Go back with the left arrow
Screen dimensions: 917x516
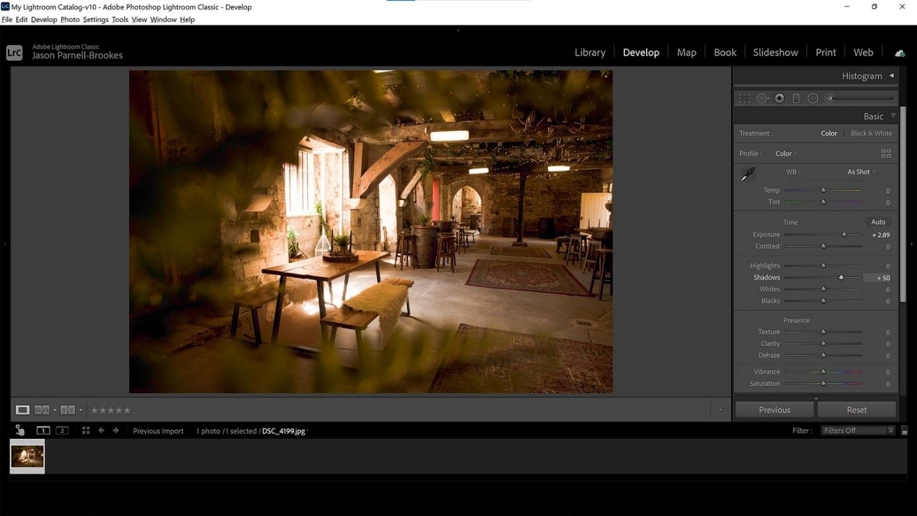[x=101, y=430]
